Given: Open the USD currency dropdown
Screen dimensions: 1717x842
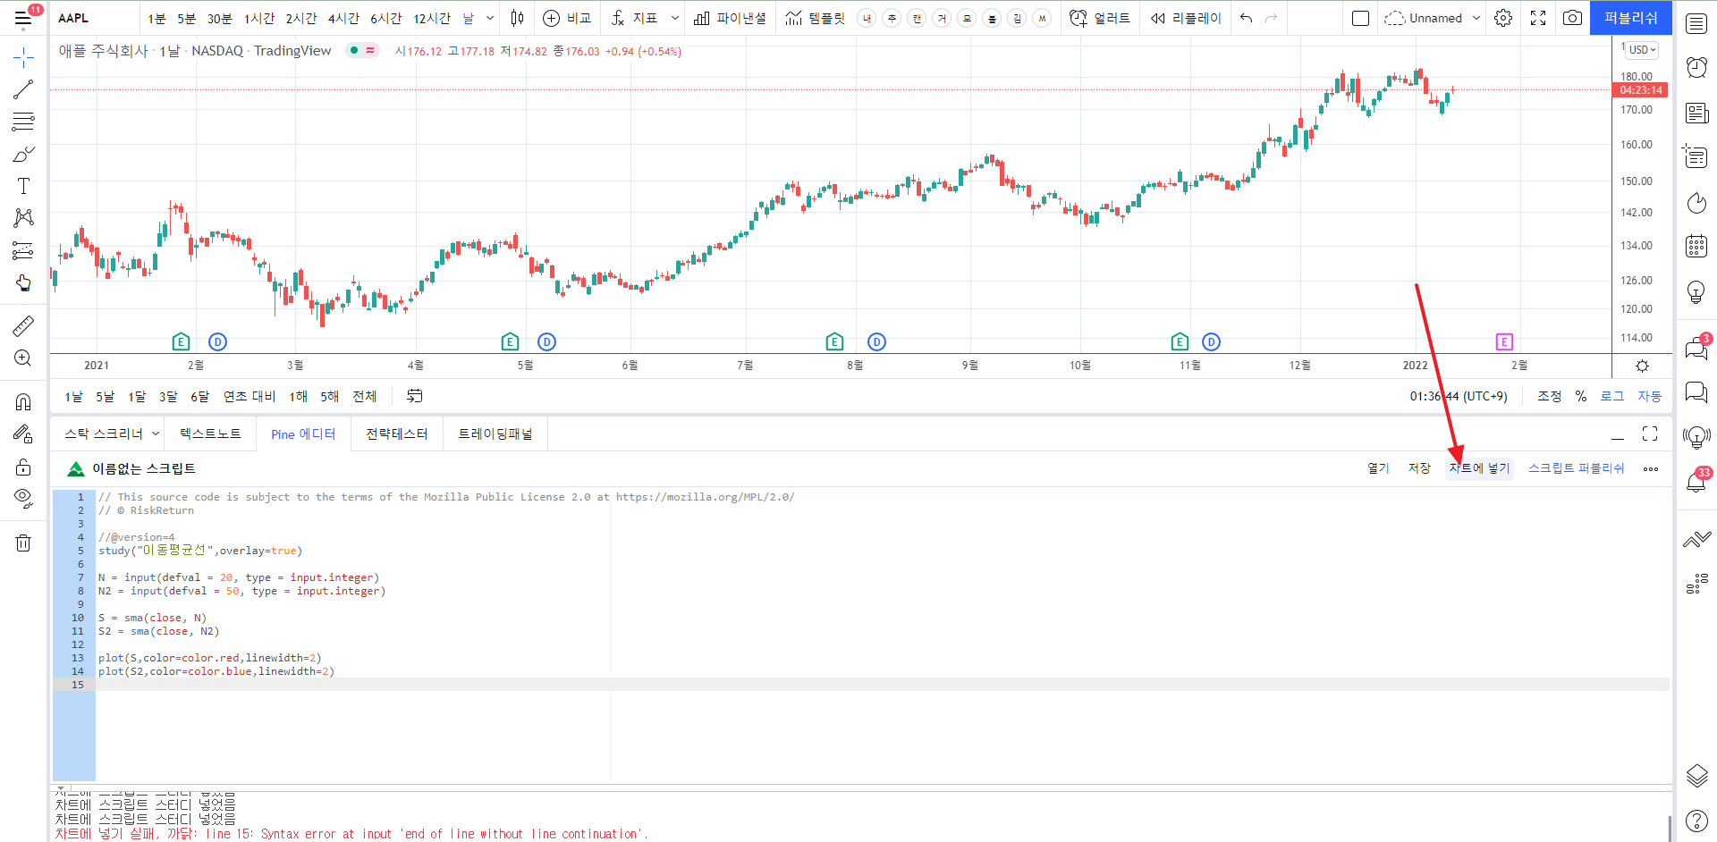Looking at the screenshot, I should (x=1642, y=50).
